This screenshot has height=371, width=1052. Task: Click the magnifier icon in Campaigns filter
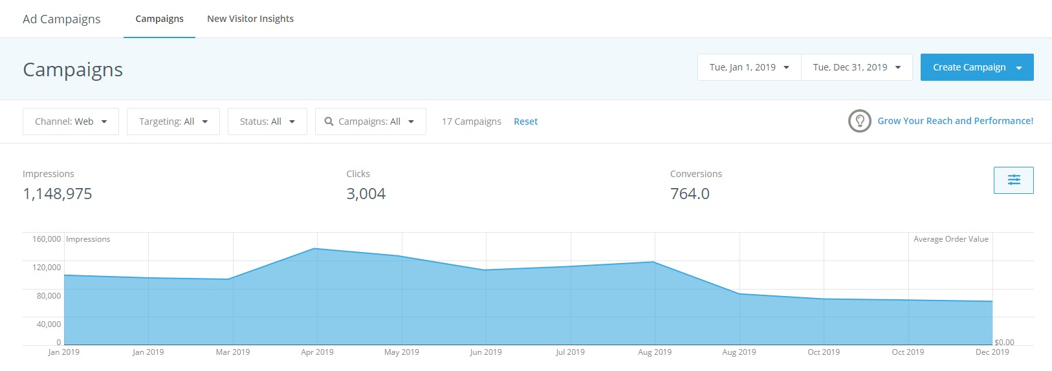(329, 122)
